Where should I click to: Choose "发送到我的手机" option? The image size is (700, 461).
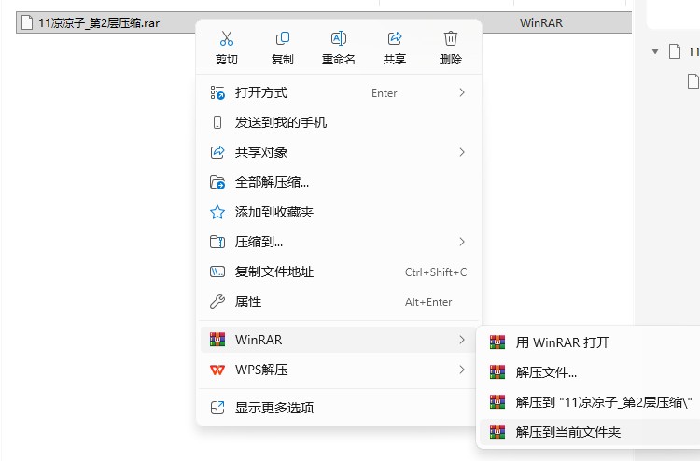pyautogui.click(x=281, y=122)
